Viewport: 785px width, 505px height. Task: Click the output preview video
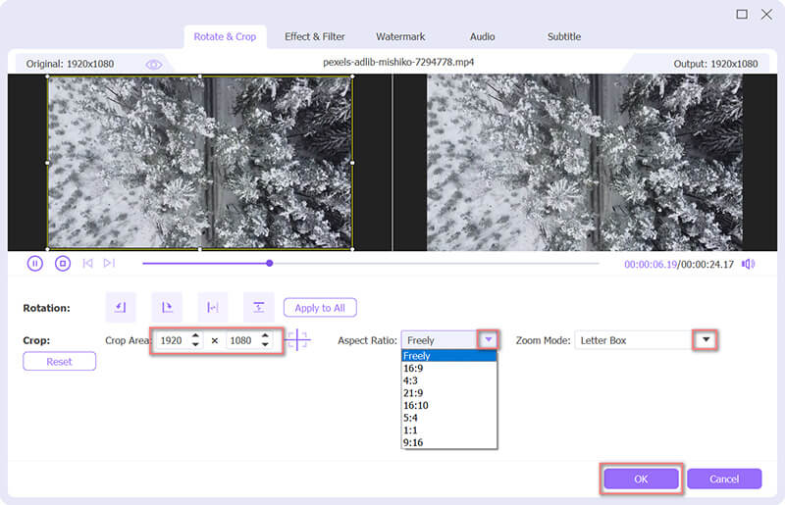coord(585,163)
